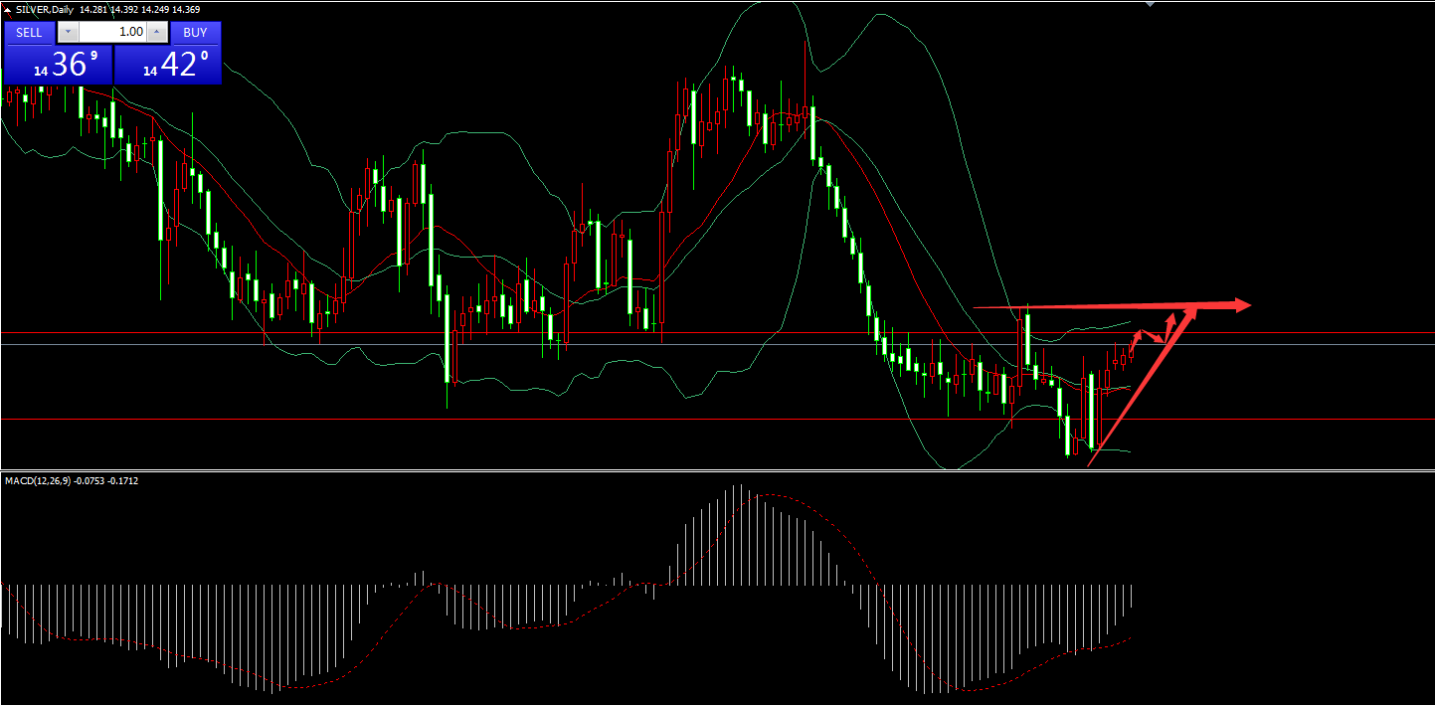
Task: Click the buy price tile showing 14.42
Action: (x=167, y=65)
